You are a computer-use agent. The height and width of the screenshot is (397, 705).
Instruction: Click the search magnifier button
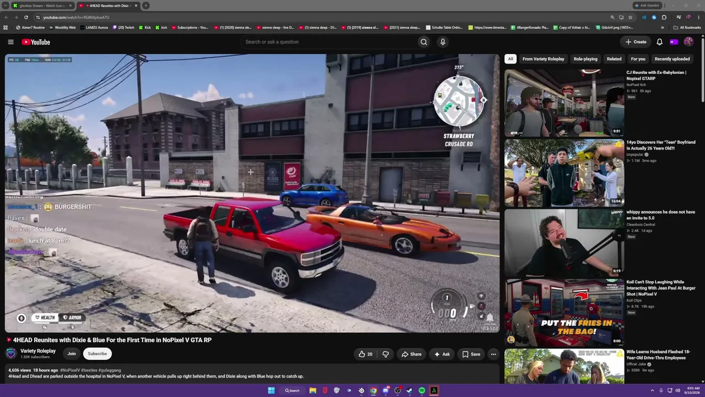[424, 42]
